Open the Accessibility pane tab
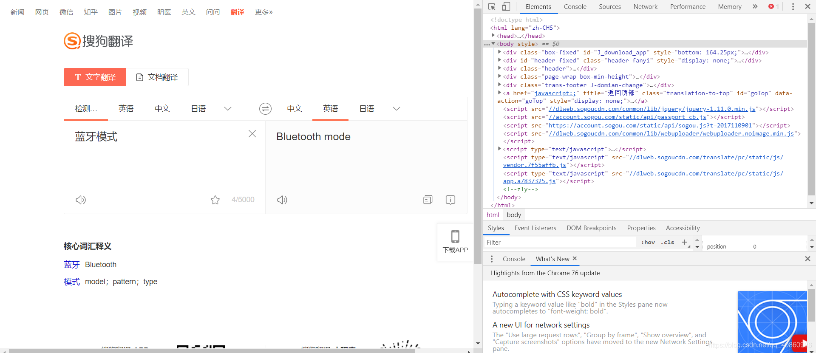Screen dimensions: 816x353 683,228
